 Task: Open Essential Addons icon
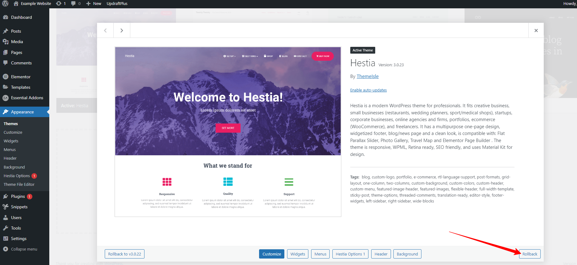[6, 98]
